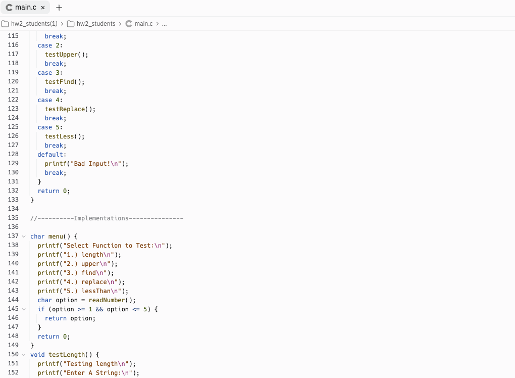The image size is (515, 378).
Task: Collapse the if block at line 145
Action: coord(23,309)
